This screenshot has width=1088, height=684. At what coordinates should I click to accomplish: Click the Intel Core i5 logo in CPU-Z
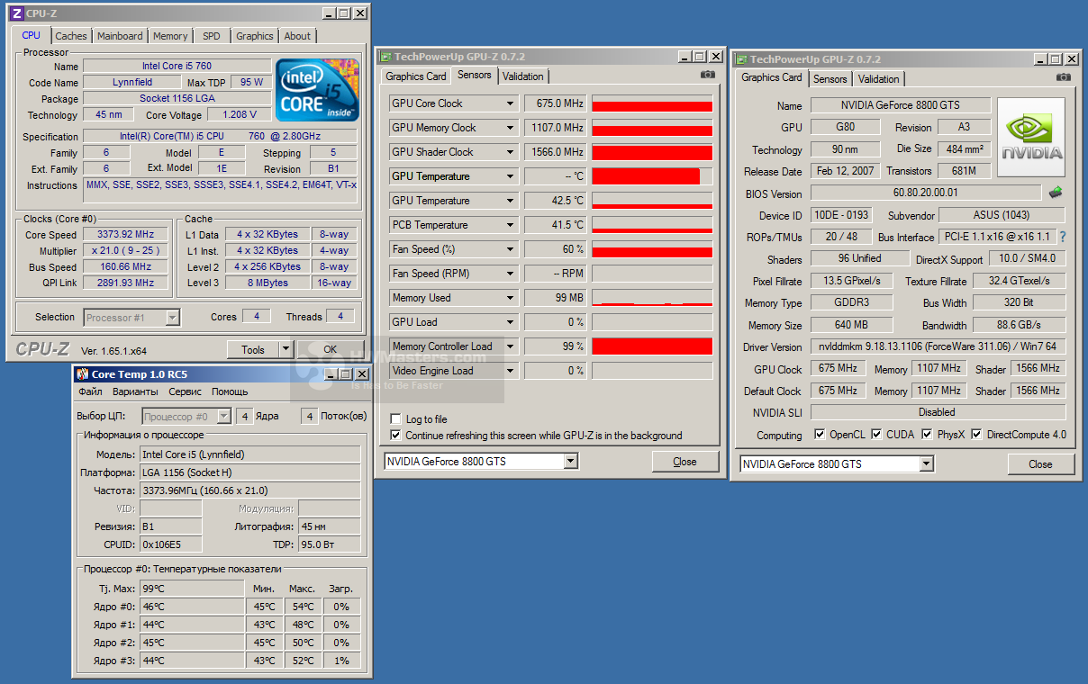pos(317,92)
